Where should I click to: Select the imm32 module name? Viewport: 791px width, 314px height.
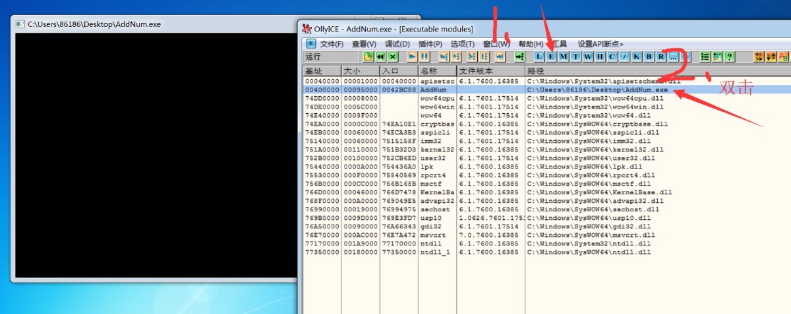point(431,141)
